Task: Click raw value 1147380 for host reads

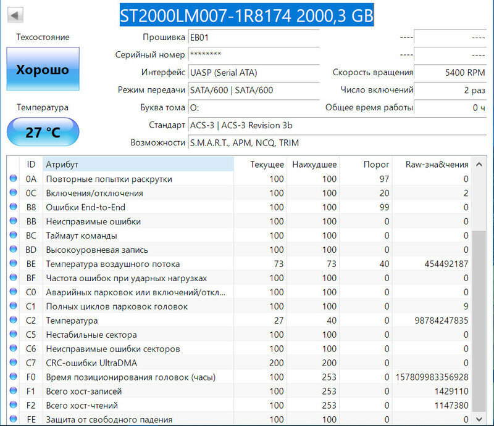Action: [x=451, y=405]
